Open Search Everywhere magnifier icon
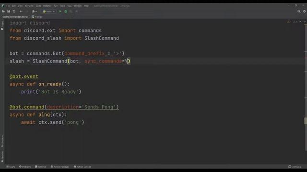 (x=299, y=11)
